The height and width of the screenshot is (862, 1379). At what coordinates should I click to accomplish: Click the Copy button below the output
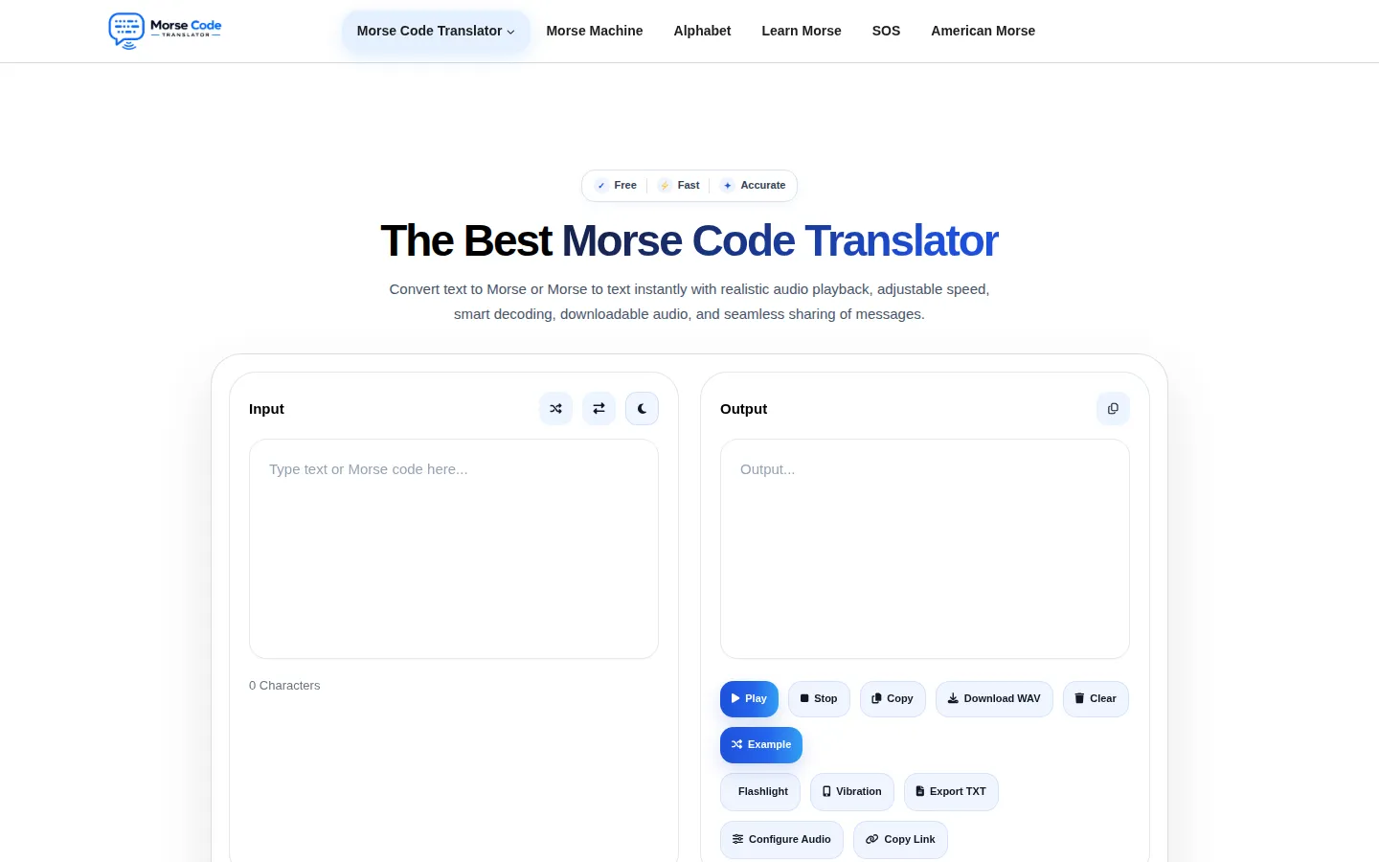click(x=893, y=699)
